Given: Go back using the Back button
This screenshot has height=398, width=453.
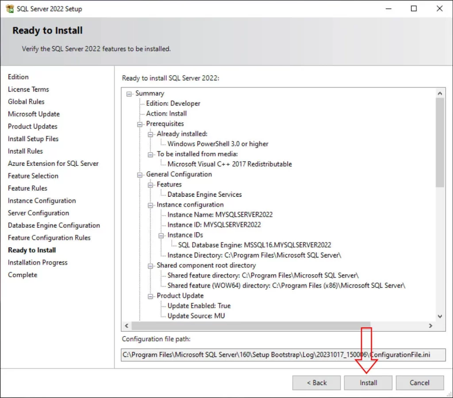Looking at the screenshot, I should coord(316,383).
